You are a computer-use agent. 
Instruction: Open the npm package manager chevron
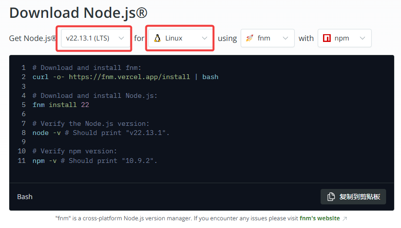click(362, 38)
